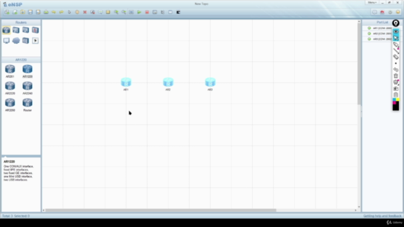This screenshot has width=404, height=227.
Task: Open the Huawei website icon
Action: click(x=383, y=12)
